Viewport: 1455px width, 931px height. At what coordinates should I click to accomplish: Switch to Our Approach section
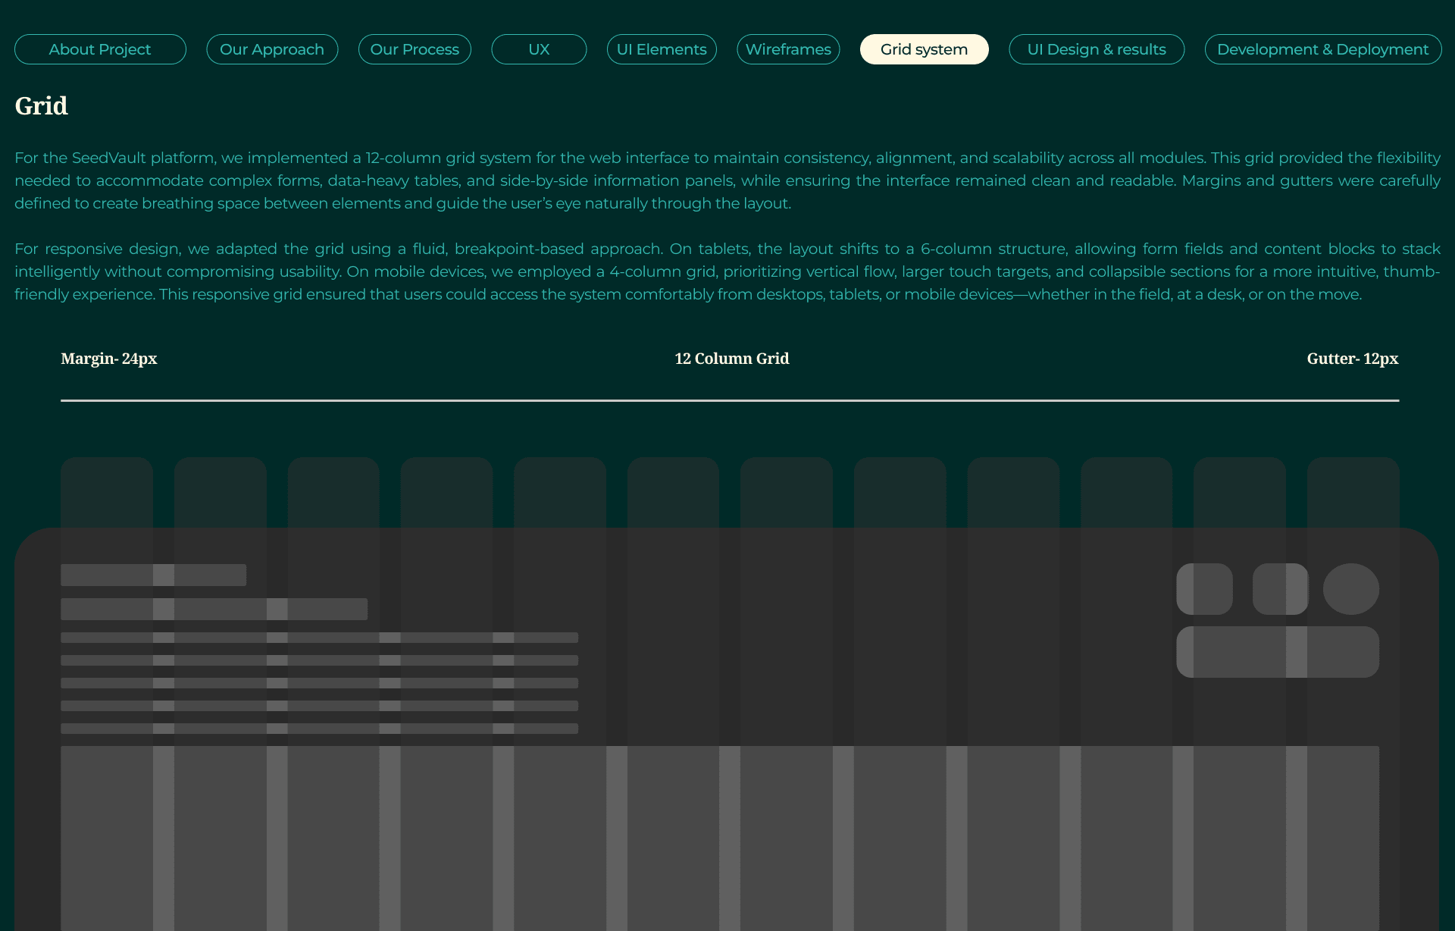pos(272,49)
